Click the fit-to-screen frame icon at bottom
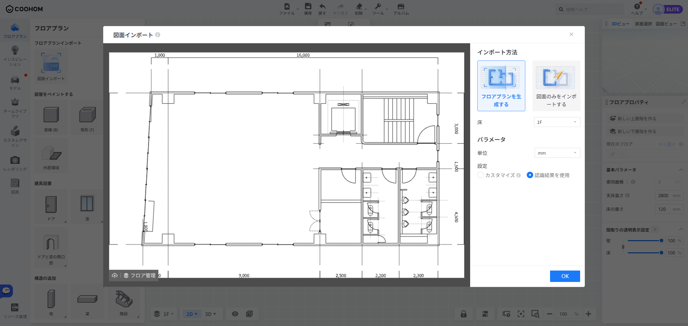Image resolution: width=688 pixels, height=326 pixels. pos(521,314)
